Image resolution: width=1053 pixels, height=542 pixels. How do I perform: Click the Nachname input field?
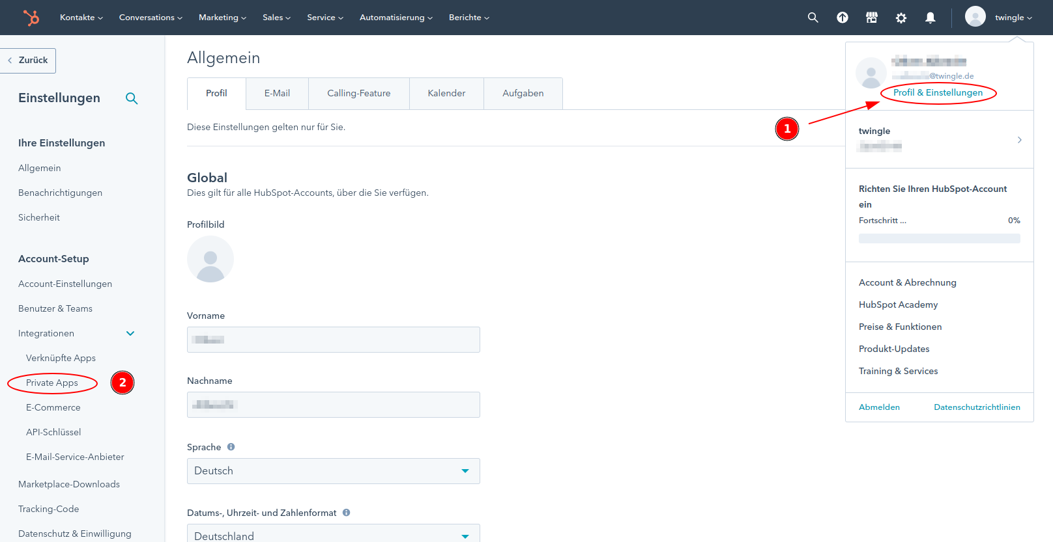tap(334, 405)
